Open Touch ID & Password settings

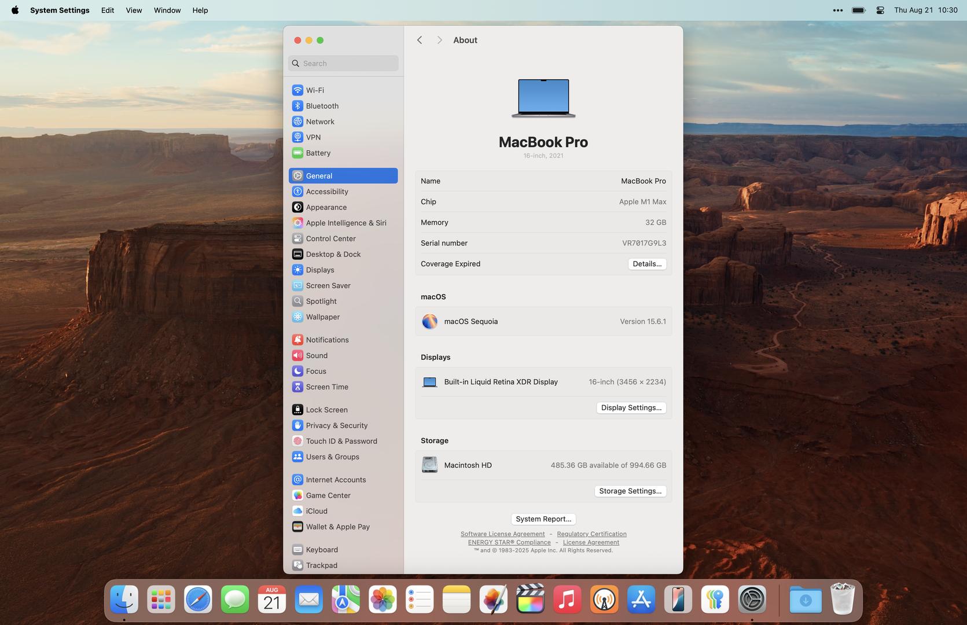(x=343, y=441)
